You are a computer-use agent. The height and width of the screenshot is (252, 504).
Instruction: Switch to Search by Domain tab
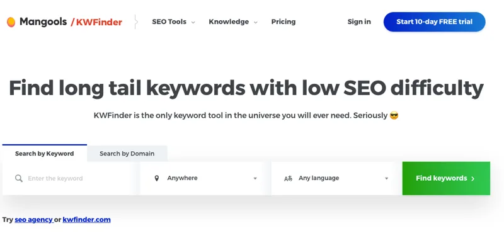tap(127, 154)
